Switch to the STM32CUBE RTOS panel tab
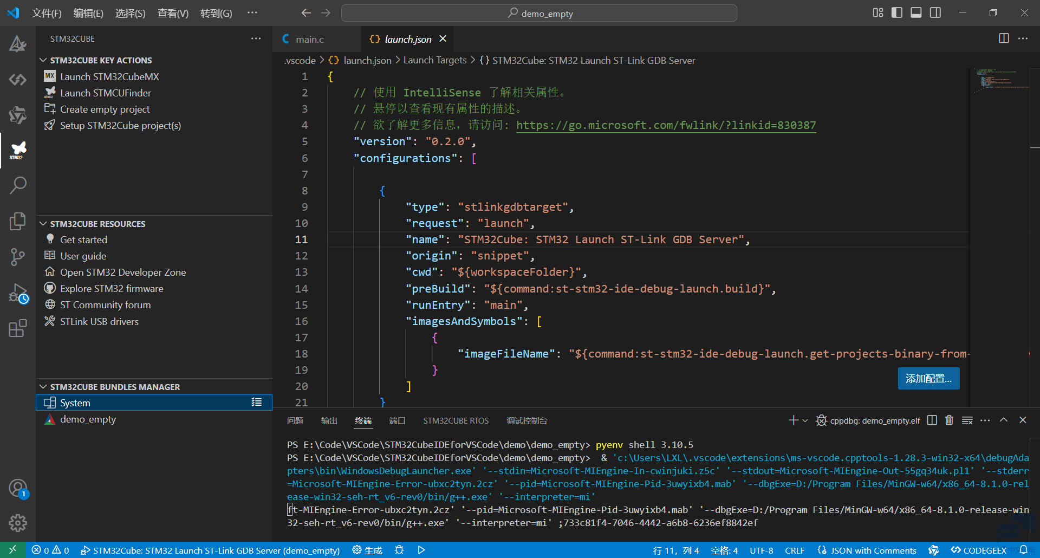 (456, 420)
